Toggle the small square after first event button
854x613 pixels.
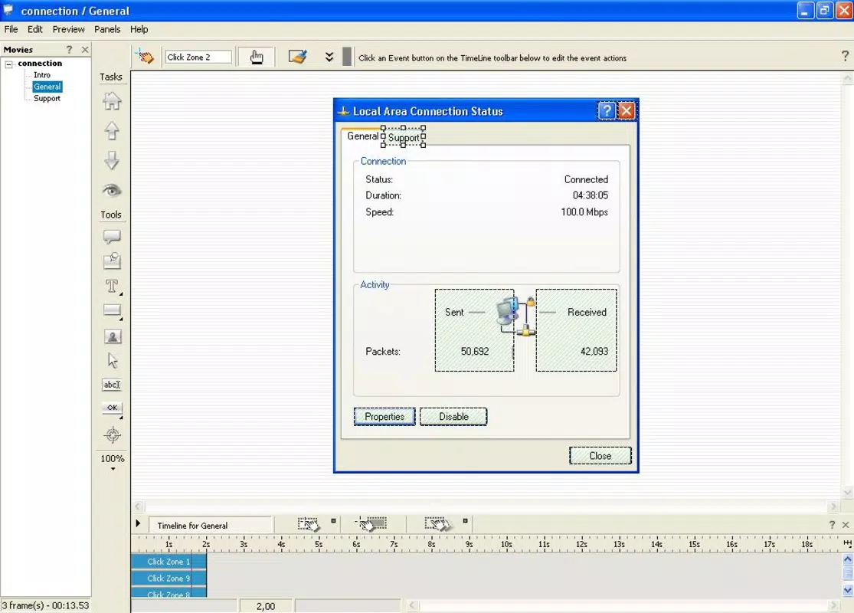(x=333, y=521)
